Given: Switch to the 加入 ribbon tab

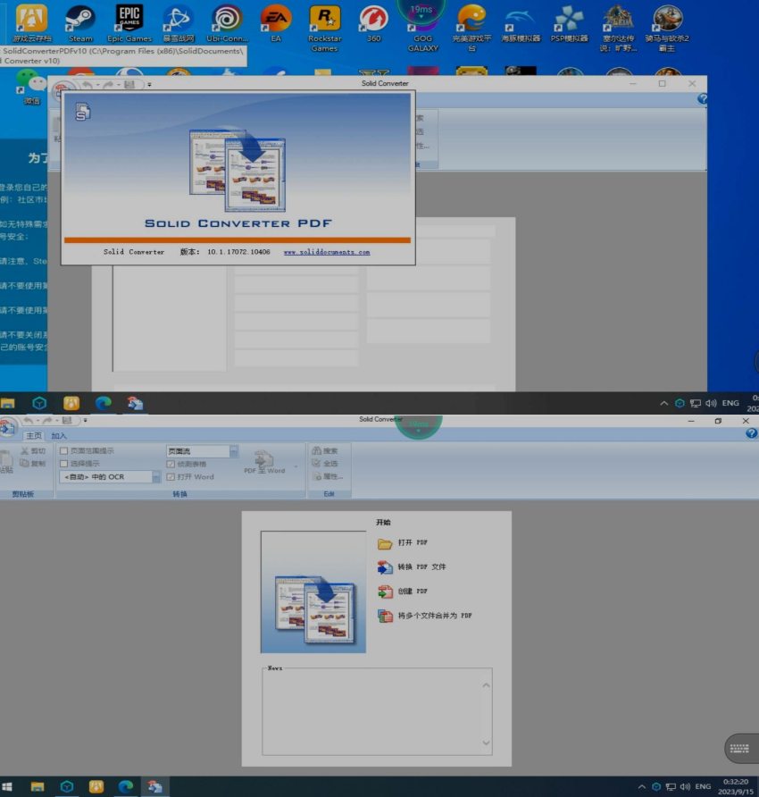Looking at the screenshot, I should (59, 436).
